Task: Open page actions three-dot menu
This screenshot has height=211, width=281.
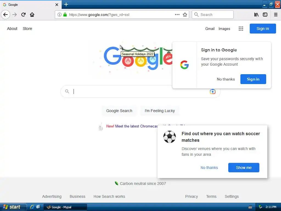Action: point(177,15)
